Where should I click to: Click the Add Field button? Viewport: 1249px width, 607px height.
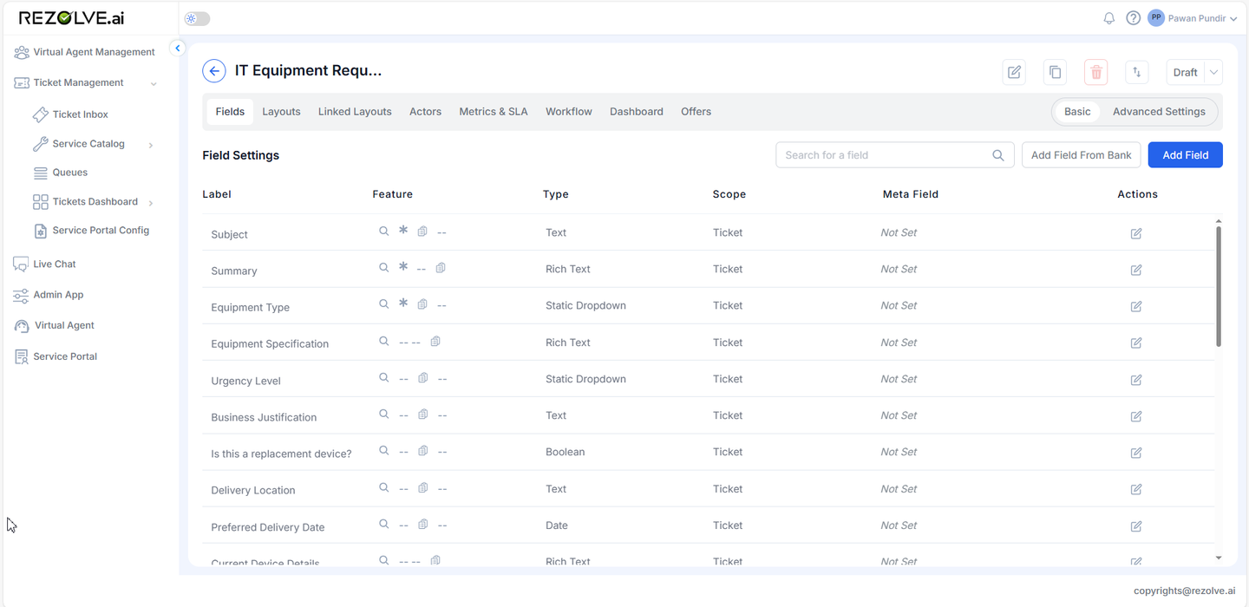(x=1185, y=155)
